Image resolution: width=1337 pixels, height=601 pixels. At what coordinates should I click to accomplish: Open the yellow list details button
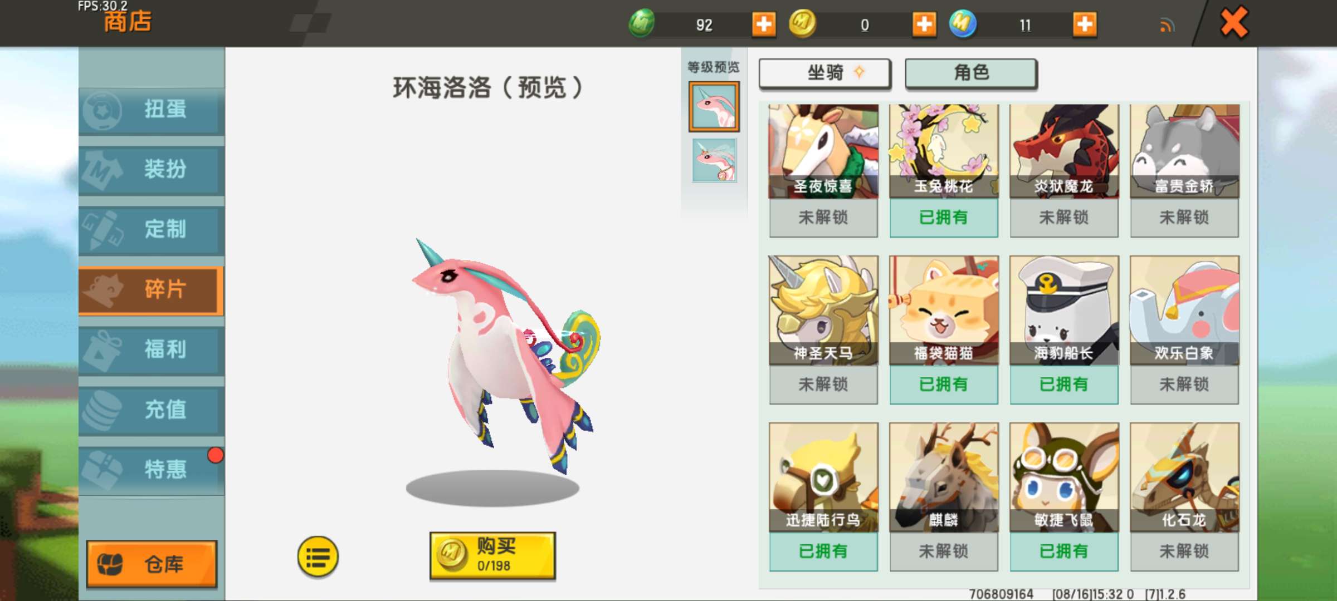tap(318, 556)
